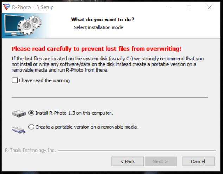Click the disabled maximize window button
This screenshot has height=174, width=223.
(189, 7)
